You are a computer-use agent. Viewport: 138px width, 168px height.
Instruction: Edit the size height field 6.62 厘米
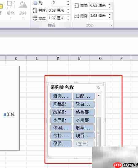tap(99, 5)
